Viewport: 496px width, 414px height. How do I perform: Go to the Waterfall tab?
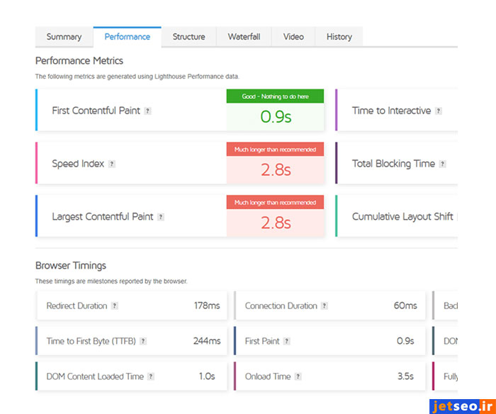coord(244,37)
